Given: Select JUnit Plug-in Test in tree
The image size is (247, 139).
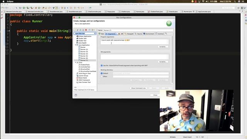Looking at the screenshot, I should click(83, 73).
